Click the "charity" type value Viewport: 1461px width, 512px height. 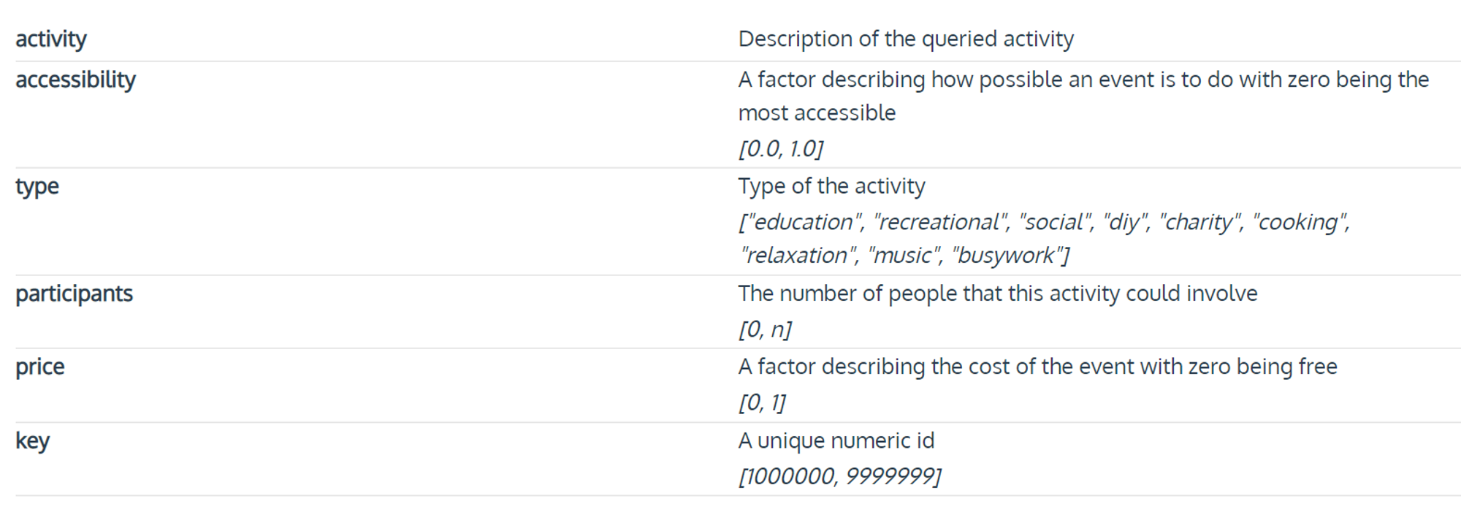tap(1200, 222)
